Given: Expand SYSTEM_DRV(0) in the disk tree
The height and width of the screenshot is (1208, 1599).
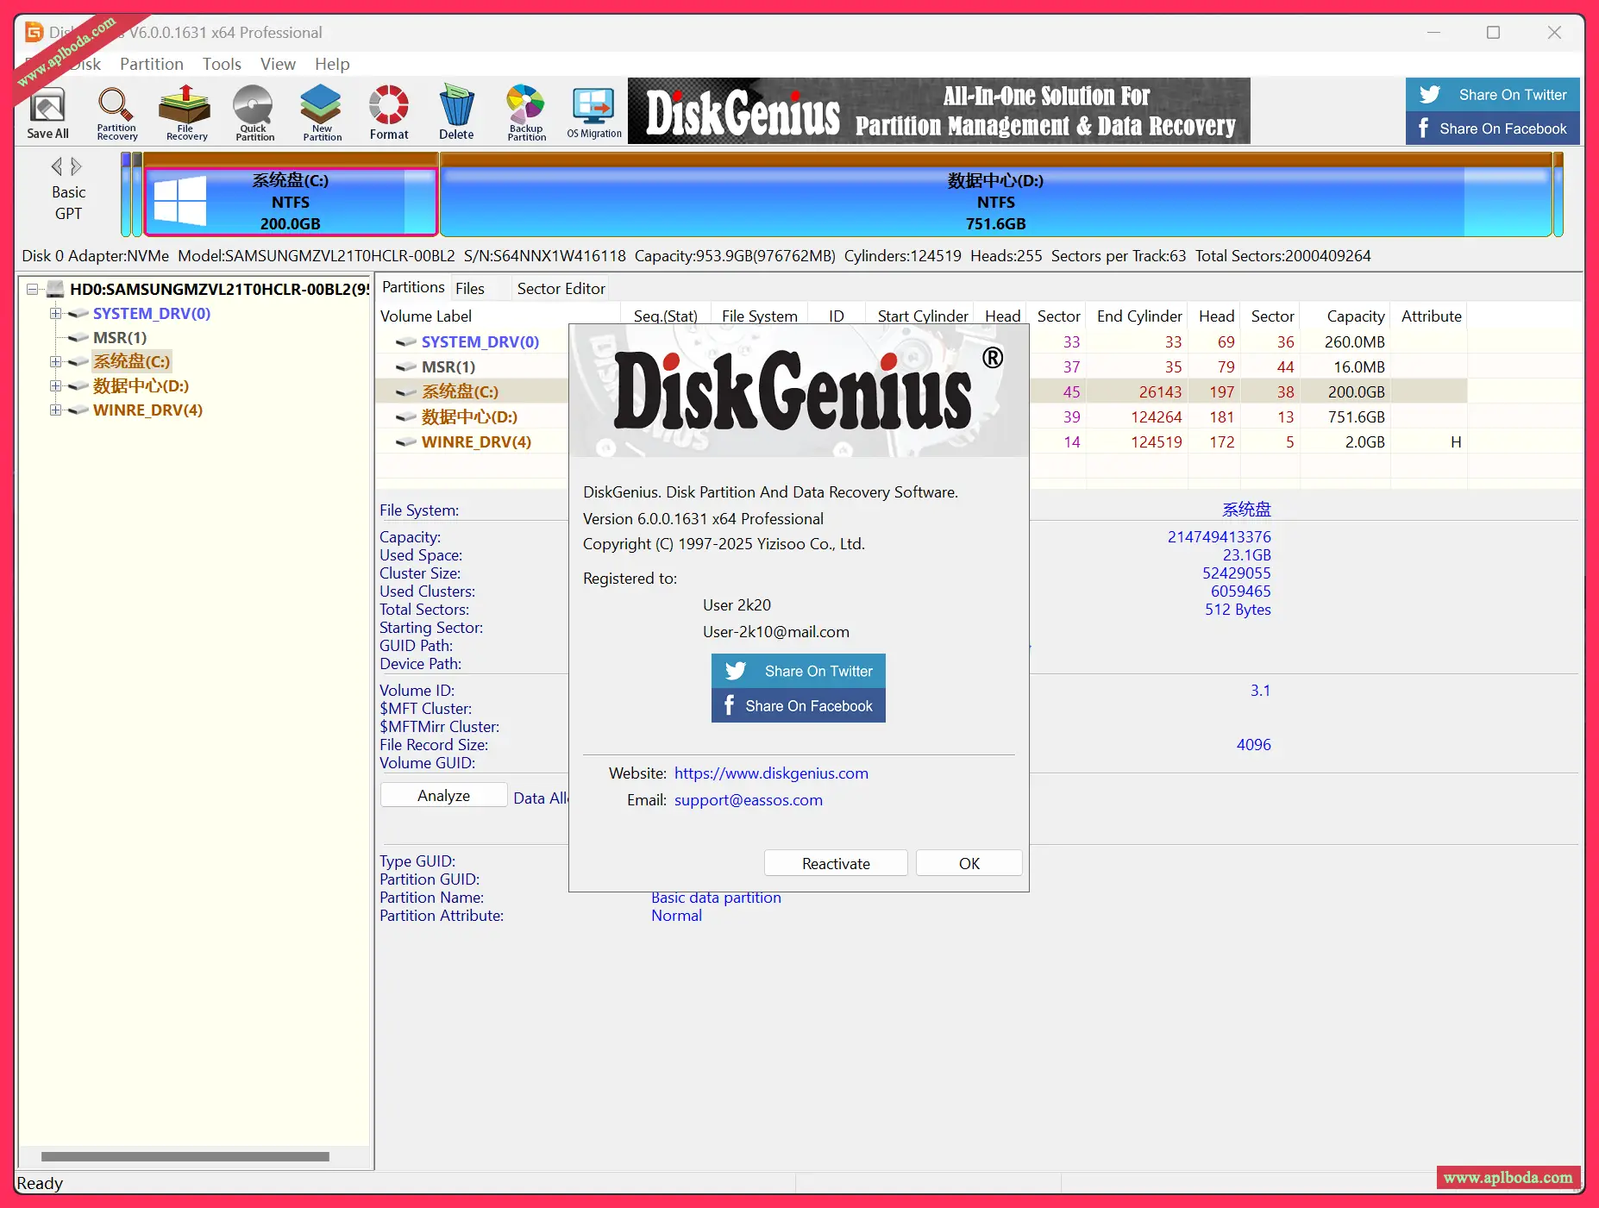Looking at the screenshot, I should pyautogui.click(x=56, y=314).
